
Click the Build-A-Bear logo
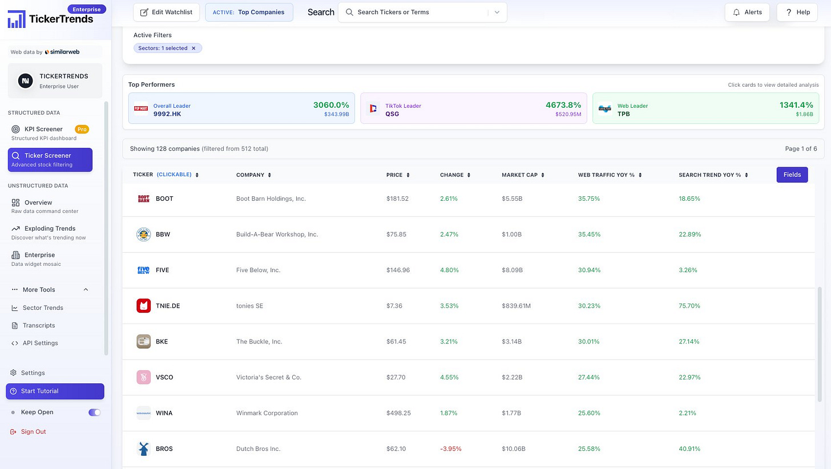click(144, 234)
